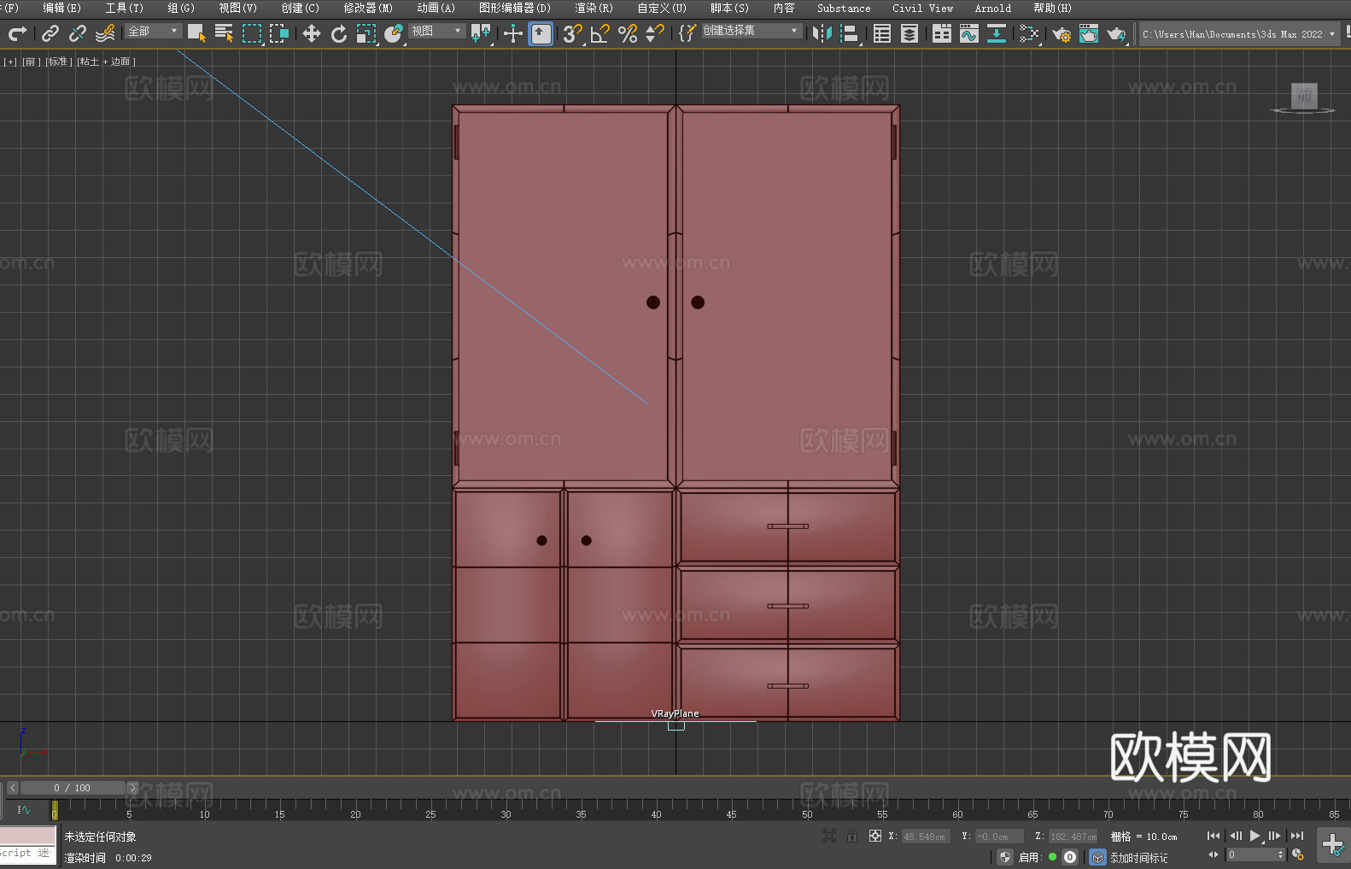1351x869 pixels.
Task: Select the Link tool (chain icon)
Action: [50, 33]
